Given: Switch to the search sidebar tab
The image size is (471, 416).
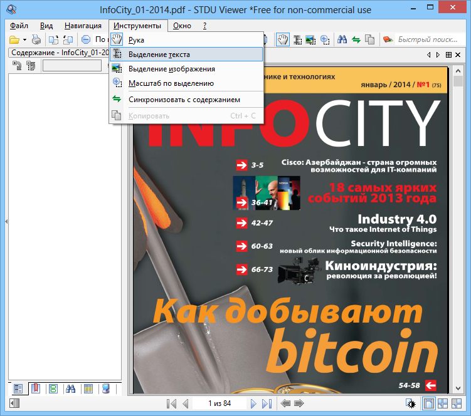Looking at the screenshot, I should click(71, 389).
